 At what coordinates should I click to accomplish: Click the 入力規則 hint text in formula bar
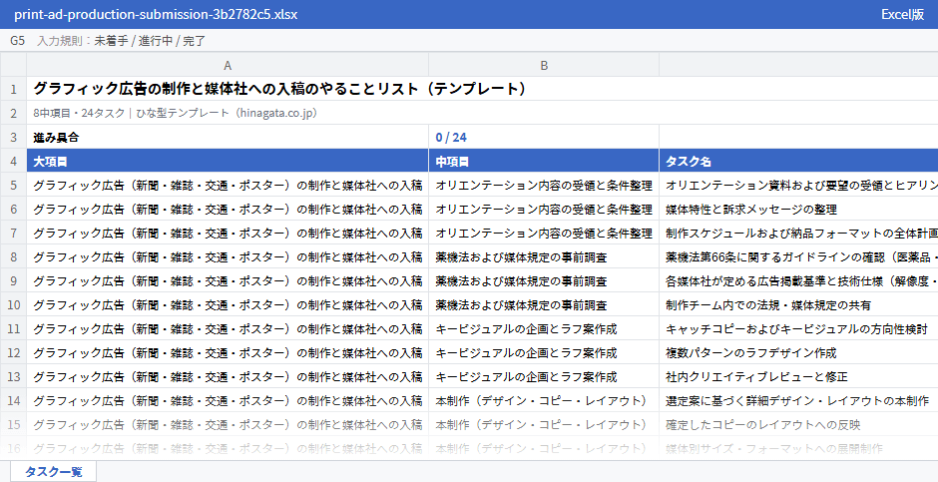pyautogui.click(x=122, y=41)
